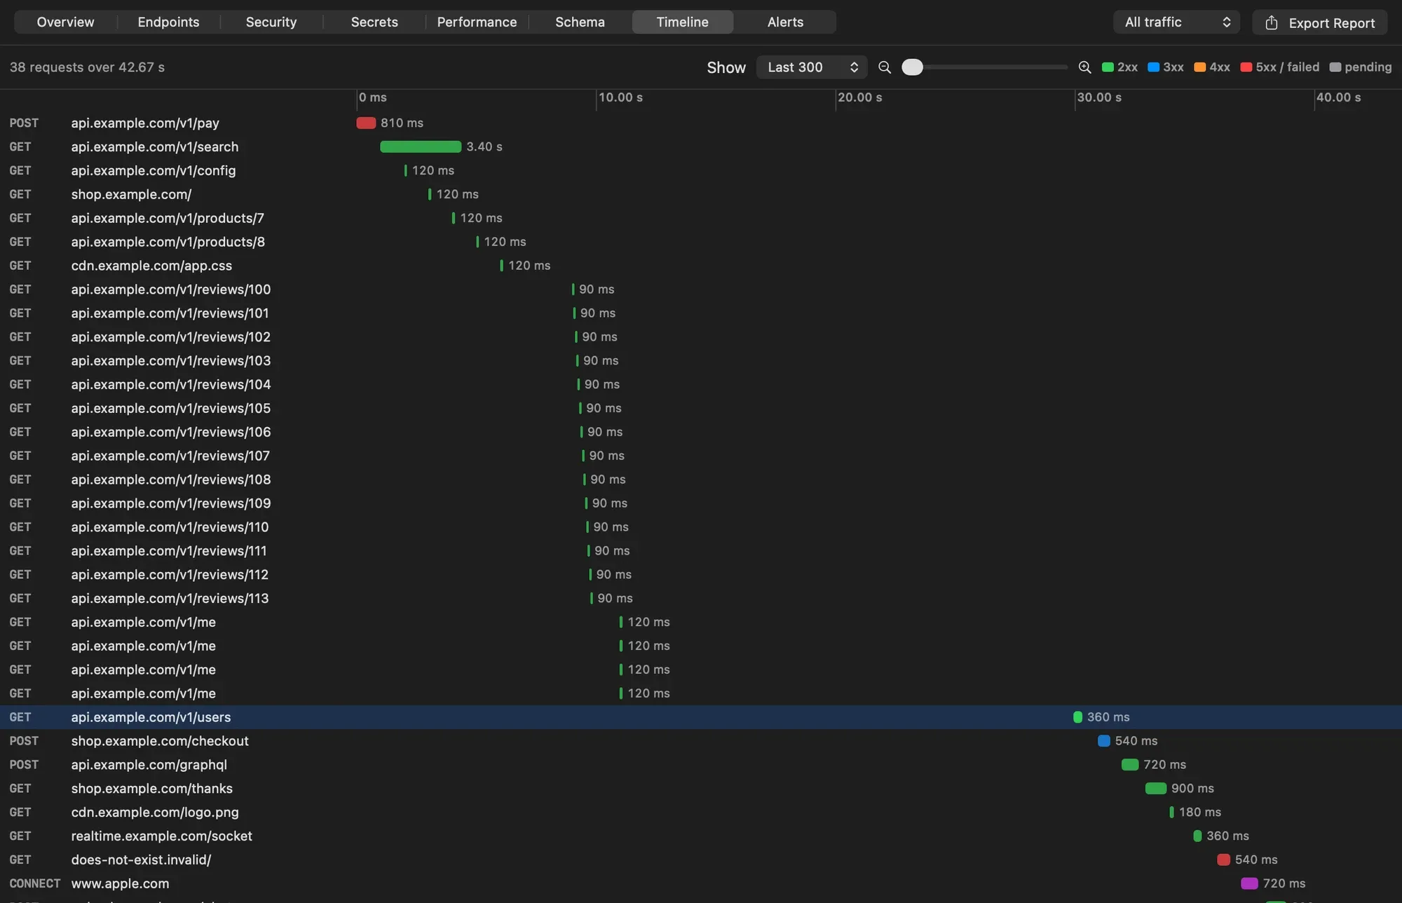Switch to the Endpoints tab
1402x903 pixels.
point(168,22)
